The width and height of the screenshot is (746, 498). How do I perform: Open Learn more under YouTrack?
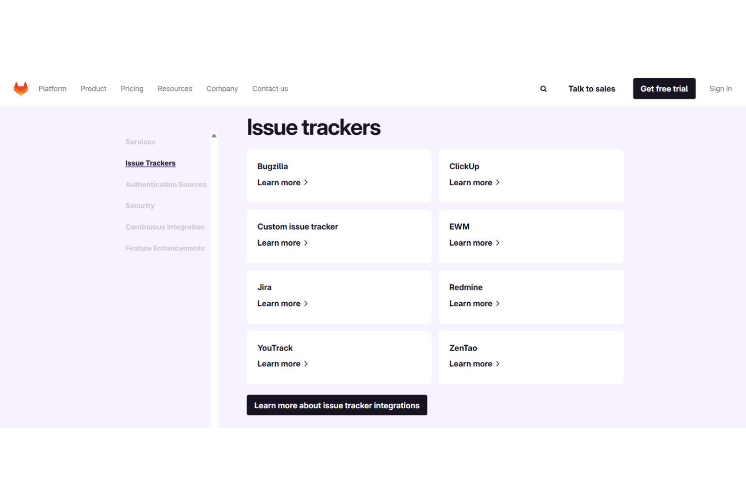pos(279,364)
